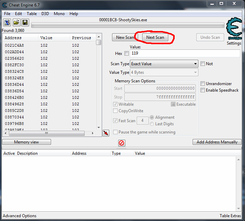The height and width of the screenshot is (221, 245).
Task: Click the results list horizontal scrollbar thumb
Action: (x=47, y=133)
